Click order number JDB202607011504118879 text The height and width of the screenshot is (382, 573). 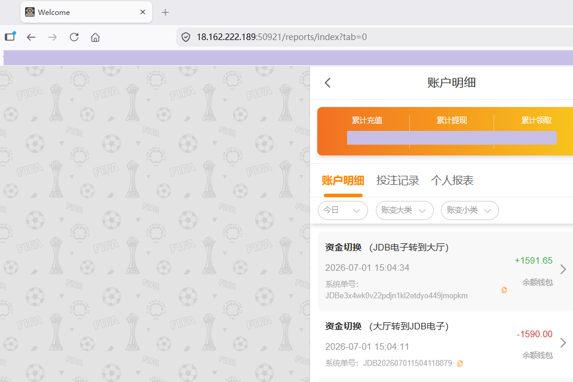tap(407, 363)
